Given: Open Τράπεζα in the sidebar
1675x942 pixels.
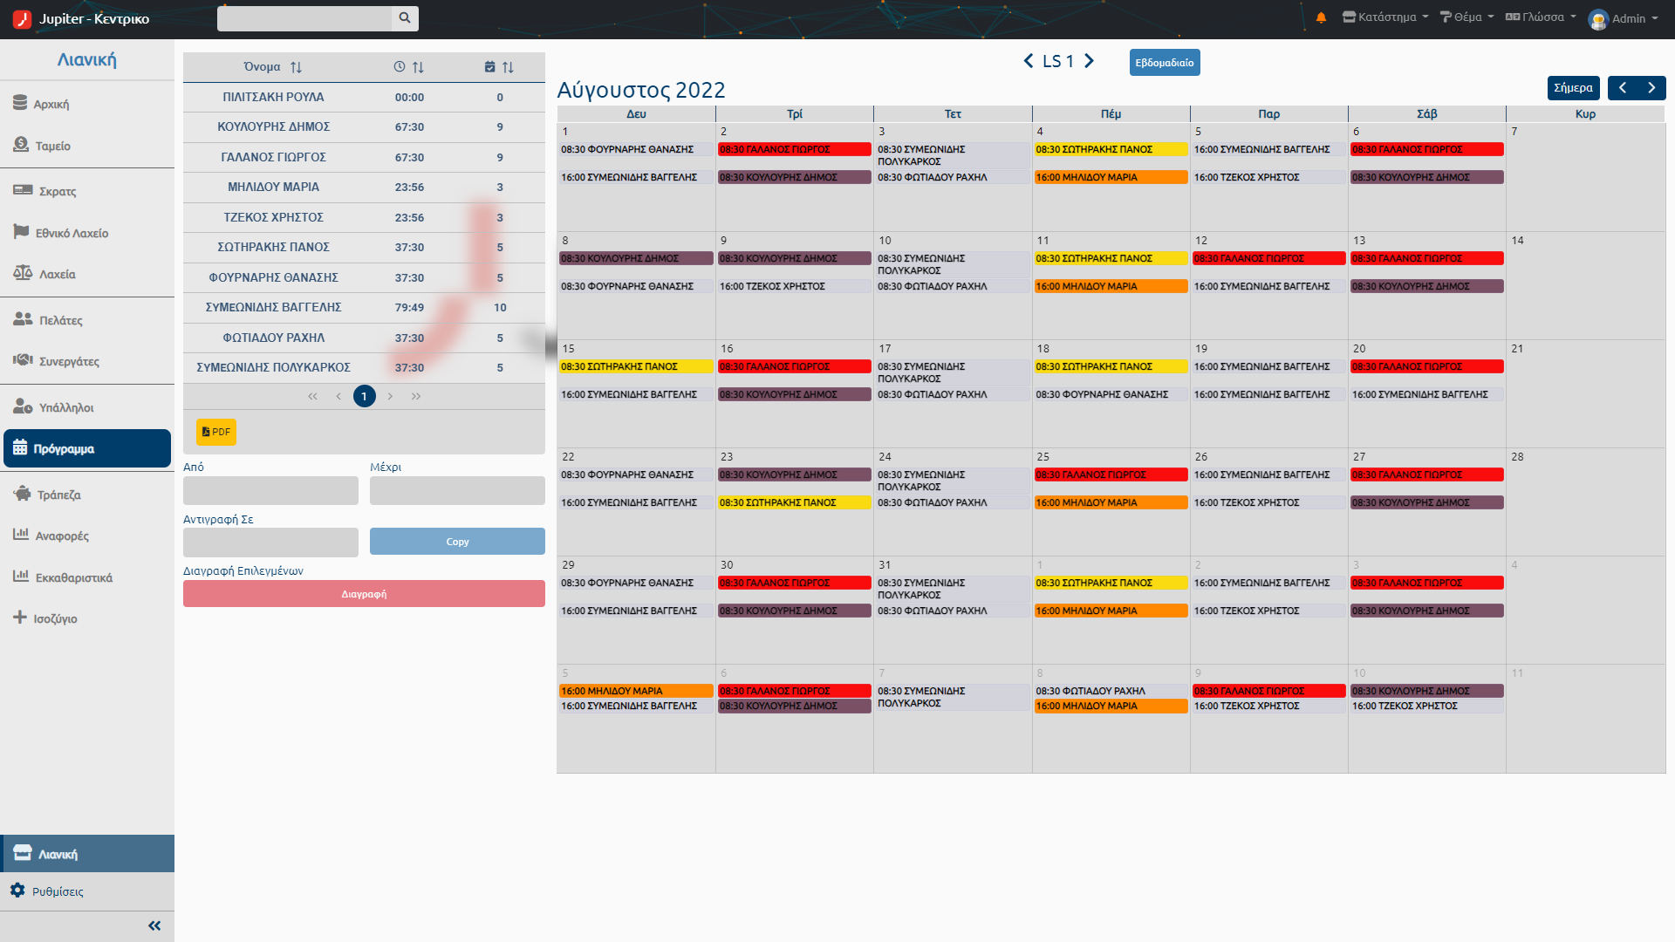Looking at the screenshot, I should click(x=87, y=495).
